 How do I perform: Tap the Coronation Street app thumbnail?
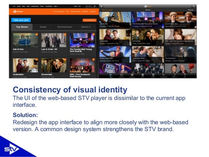click(148, 54)
